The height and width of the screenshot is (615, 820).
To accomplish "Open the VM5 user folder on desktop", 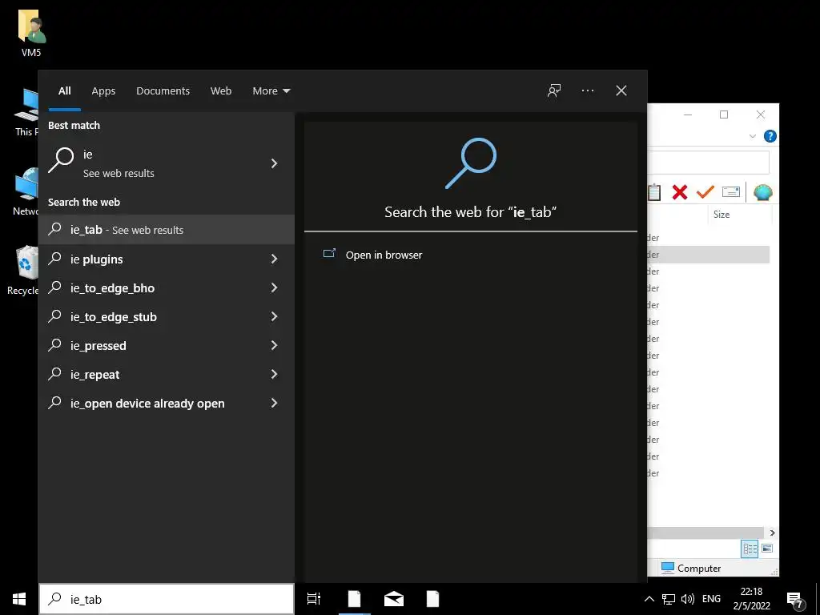I will pos(31,32).
